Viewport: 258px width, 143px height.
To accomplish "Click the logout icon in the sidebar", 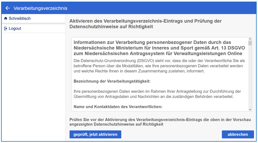I will coord(6,28).
